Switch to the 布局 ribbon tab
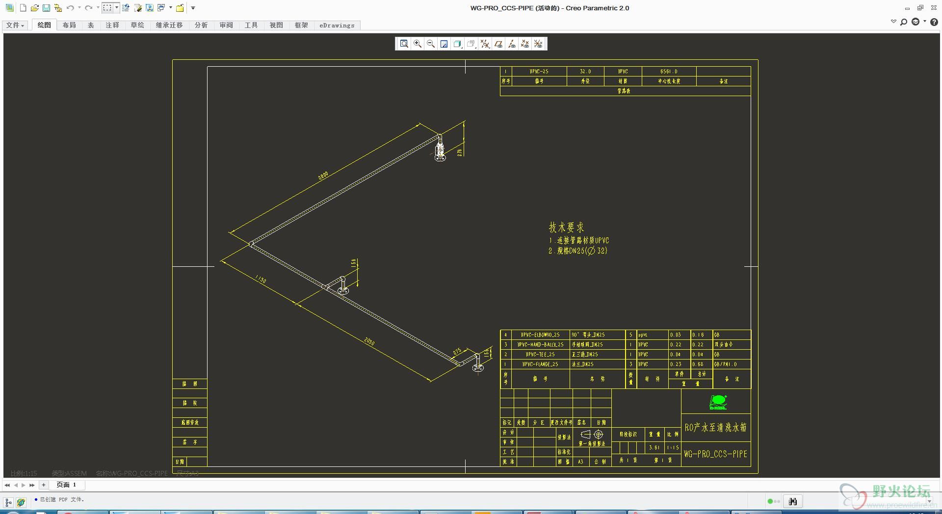Viewport: 942px width, 514px height. click(69, 25)
